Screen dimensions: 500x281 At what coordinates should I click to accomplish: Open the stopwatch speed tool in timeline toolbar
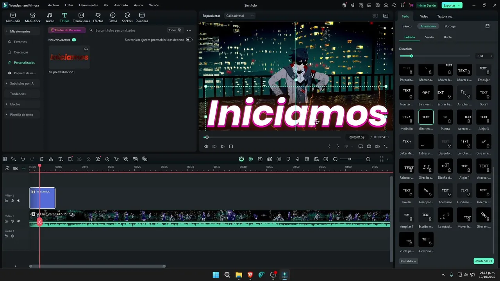click(x=107, y=159)
